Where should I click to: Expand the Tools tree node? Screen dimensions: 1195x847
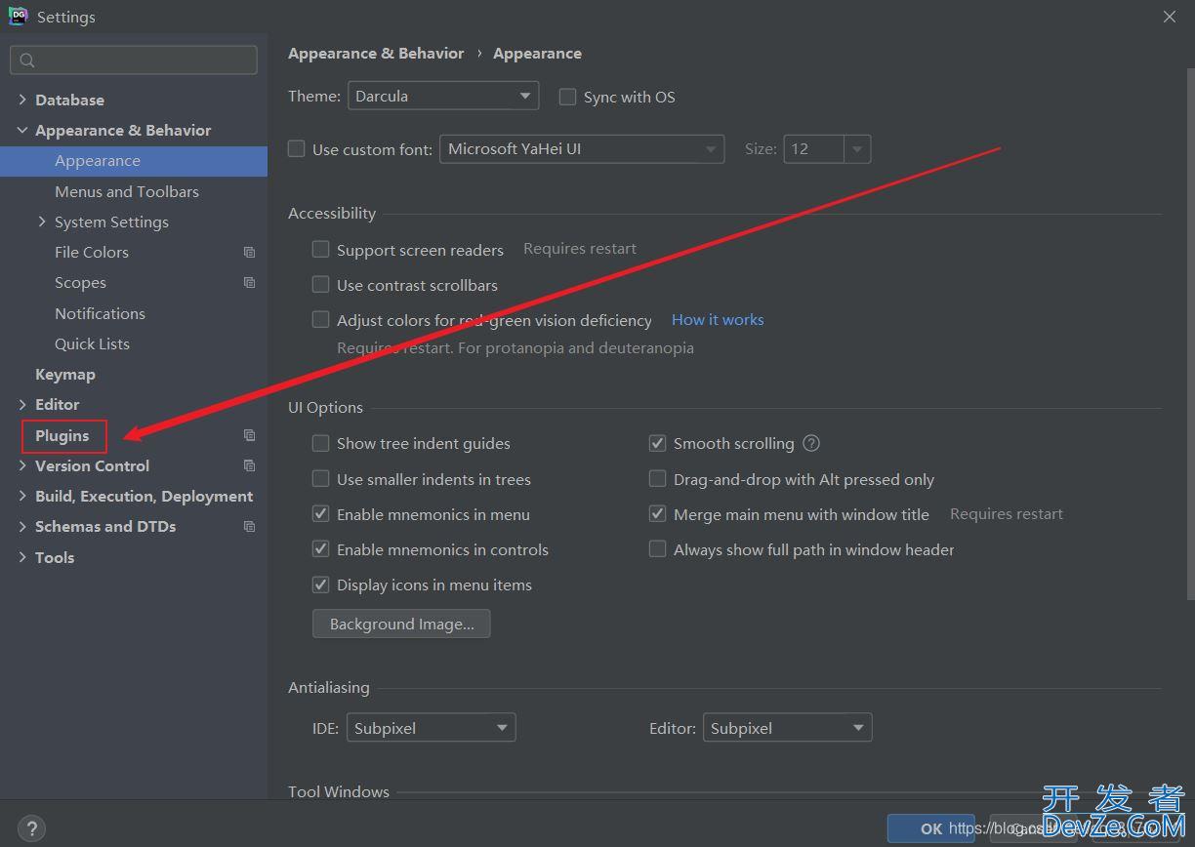[x=22, y=557]
